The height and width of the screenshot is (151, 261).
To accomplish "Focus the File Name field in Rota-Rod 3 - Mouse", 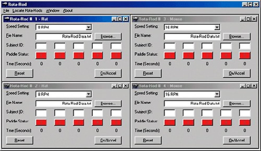I will (x=192, y=36).
